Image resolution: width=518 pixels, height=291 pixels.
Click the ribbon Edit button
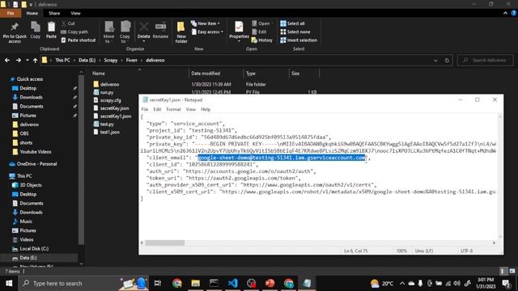(259, 32)
